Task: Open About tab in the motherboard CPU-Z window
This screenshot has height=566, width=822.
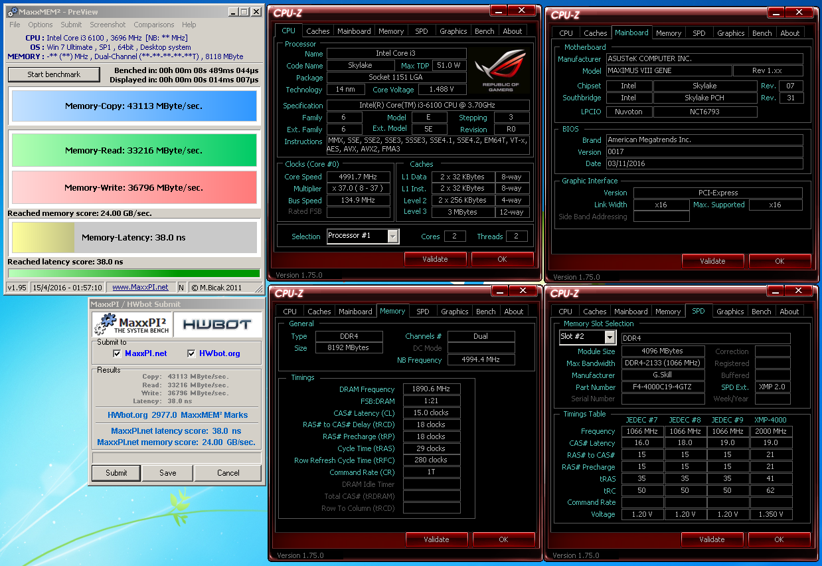Action: tap(790, 33)
